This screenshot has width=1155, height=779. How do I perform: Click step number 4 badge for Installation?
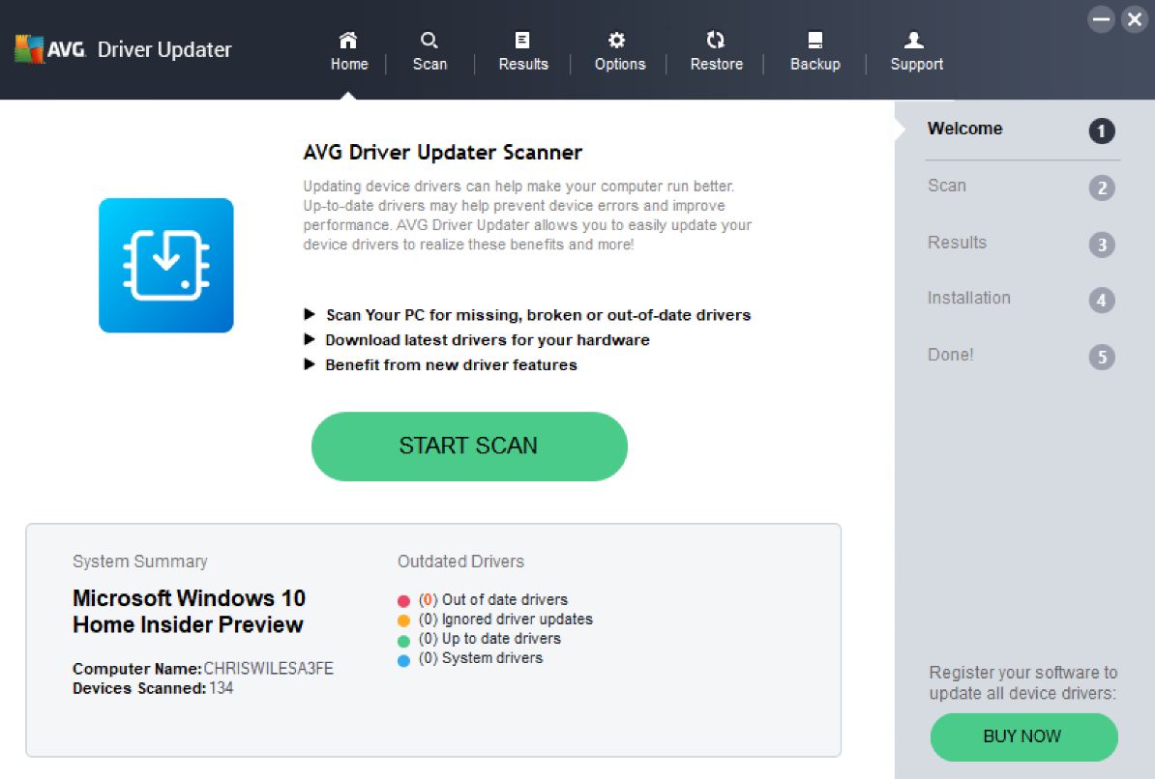1102,300
